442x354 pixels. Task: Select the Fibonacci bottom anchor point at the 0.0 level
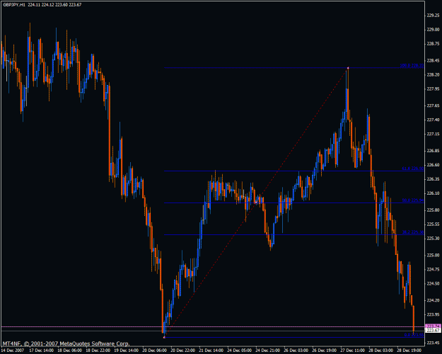click(x=164, y=337)
